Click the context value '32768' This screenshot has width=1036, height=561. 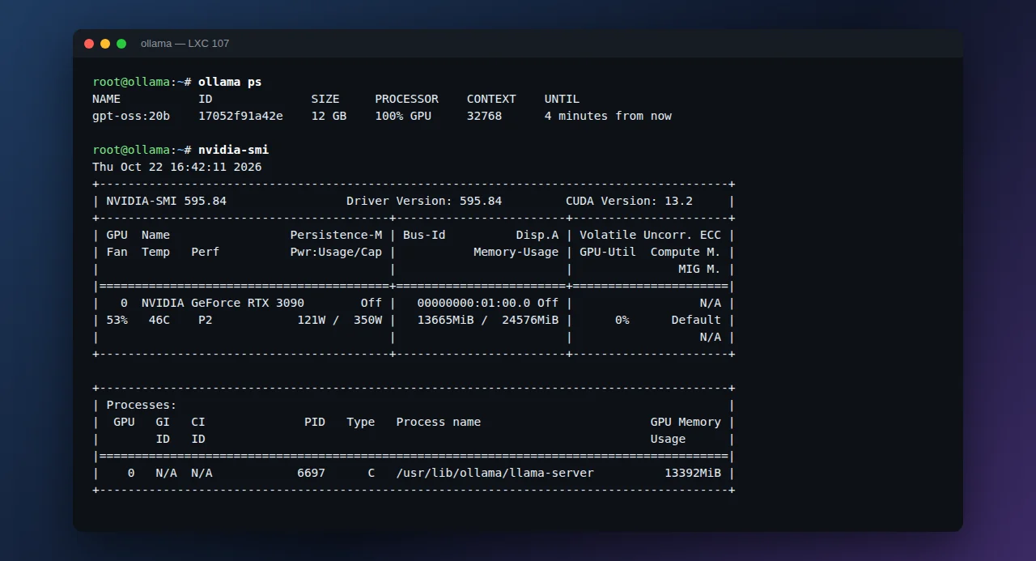coord(485,116)
